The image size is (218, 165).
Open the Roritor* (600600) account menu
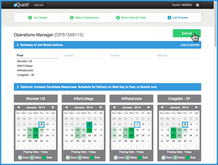point(182,5)
